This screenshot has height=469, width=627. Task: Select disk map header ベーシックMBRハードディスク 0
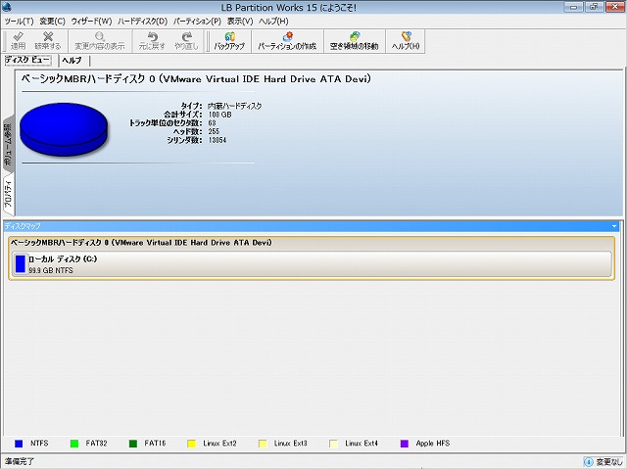[141, 243]
